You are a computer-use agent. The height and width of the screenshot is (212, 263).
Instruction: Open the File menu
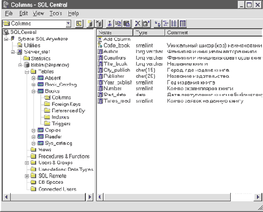click(8, 14)
